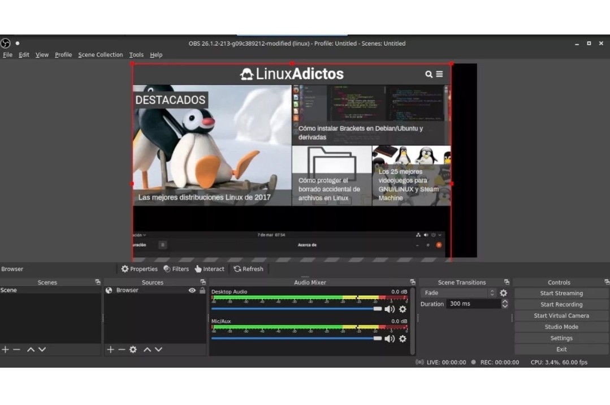The height and width of the screenshot is (405, 610).
Task: Open the Edit menu
Action: click(x=24, y=54)
